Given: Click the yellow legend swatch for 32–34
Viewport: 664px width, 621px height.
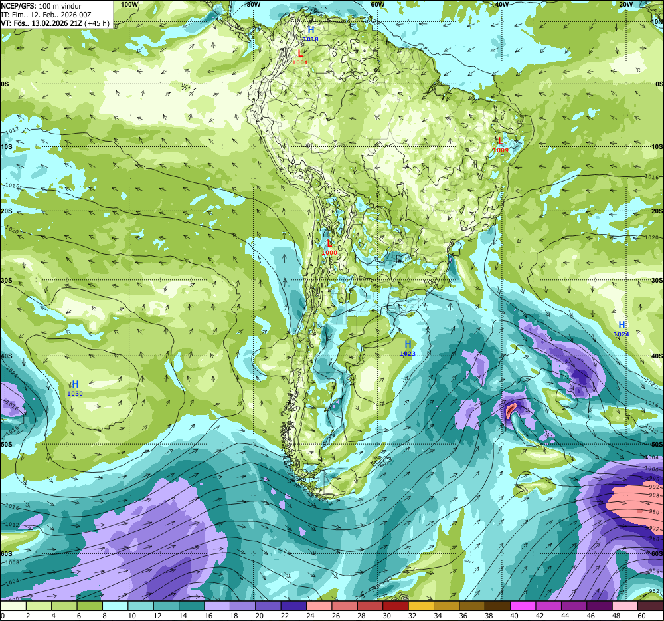Looking at the screenshot, I should click(422, 606).
